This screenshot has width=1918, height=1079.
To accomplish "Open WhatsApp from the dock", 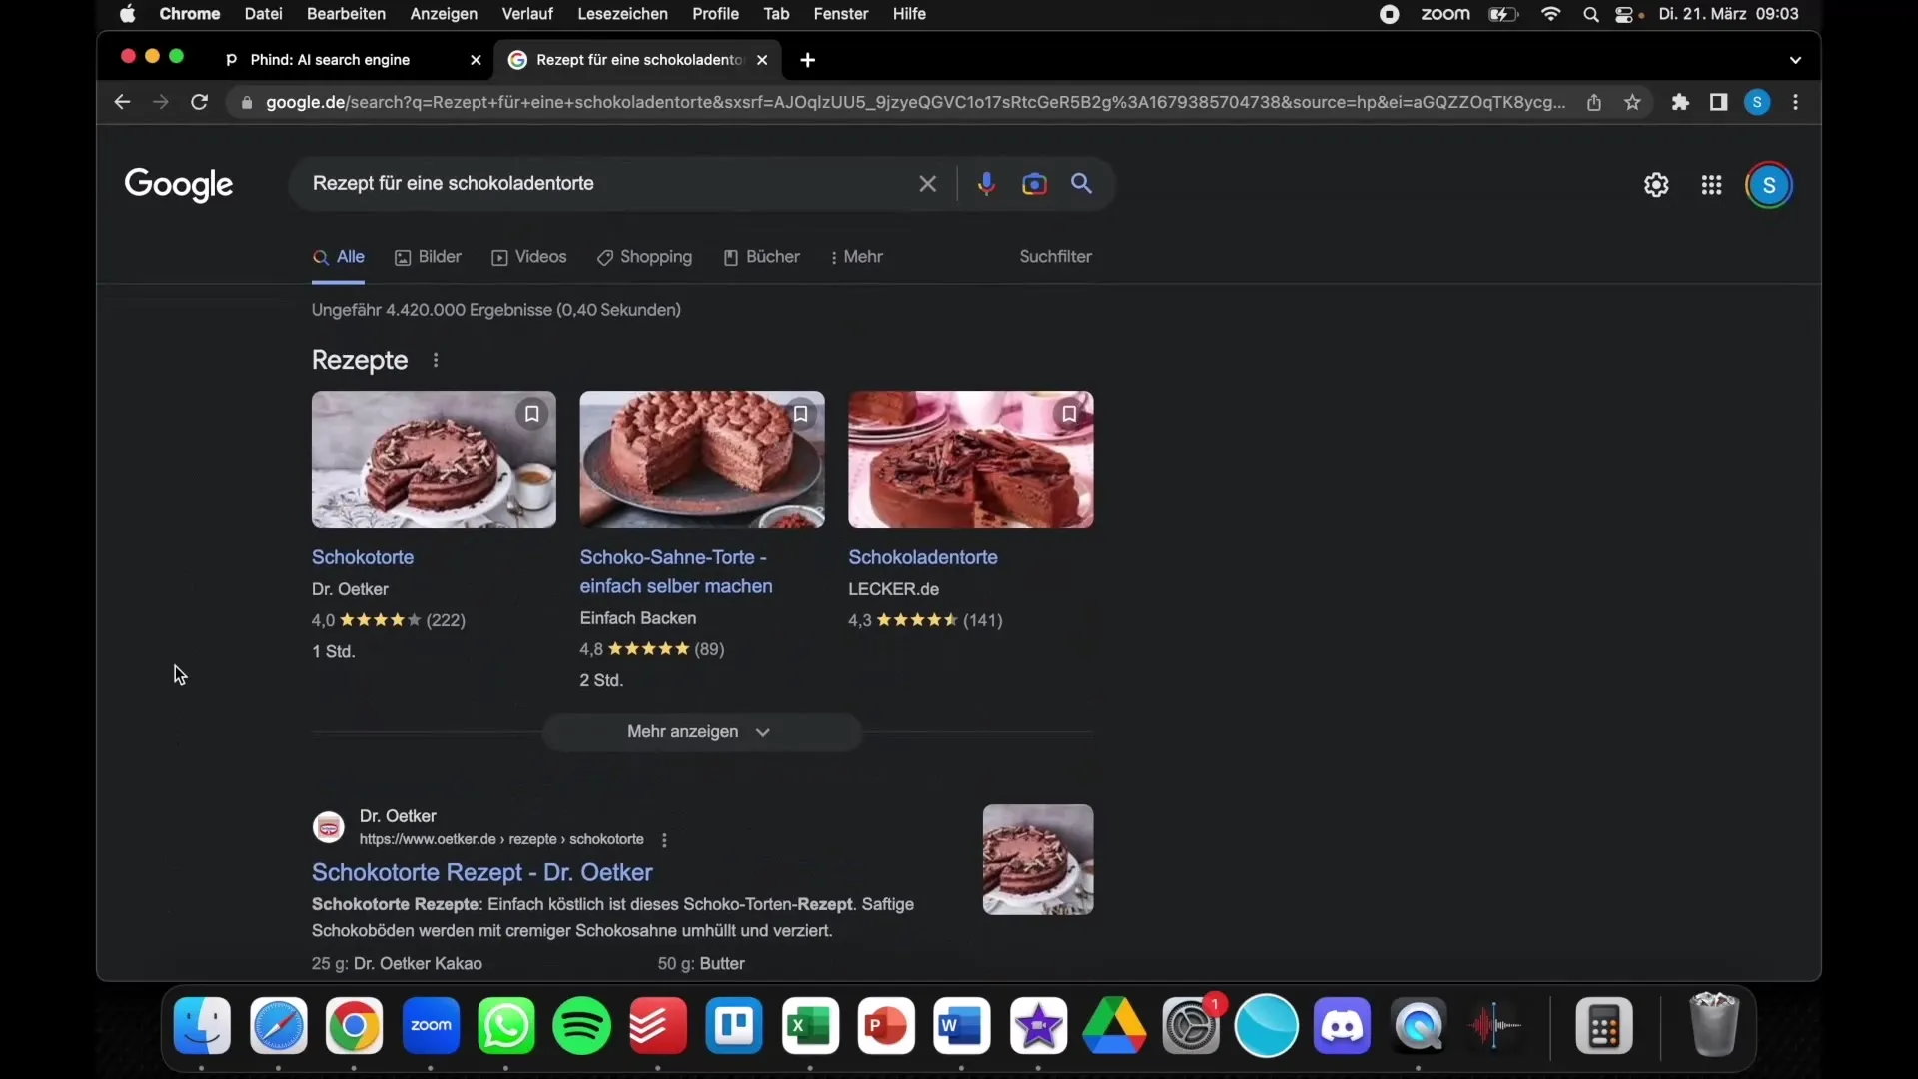I will coord(506,1026).
